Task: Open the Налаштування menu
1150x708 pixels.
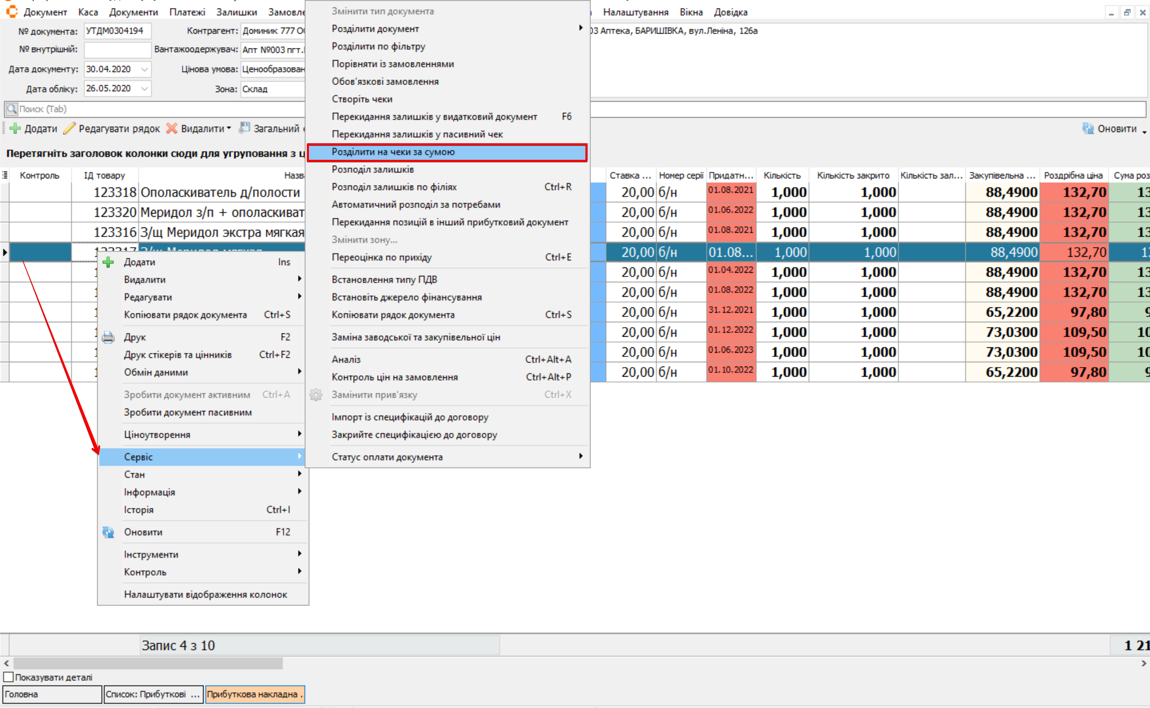Action: click(635, 12)
